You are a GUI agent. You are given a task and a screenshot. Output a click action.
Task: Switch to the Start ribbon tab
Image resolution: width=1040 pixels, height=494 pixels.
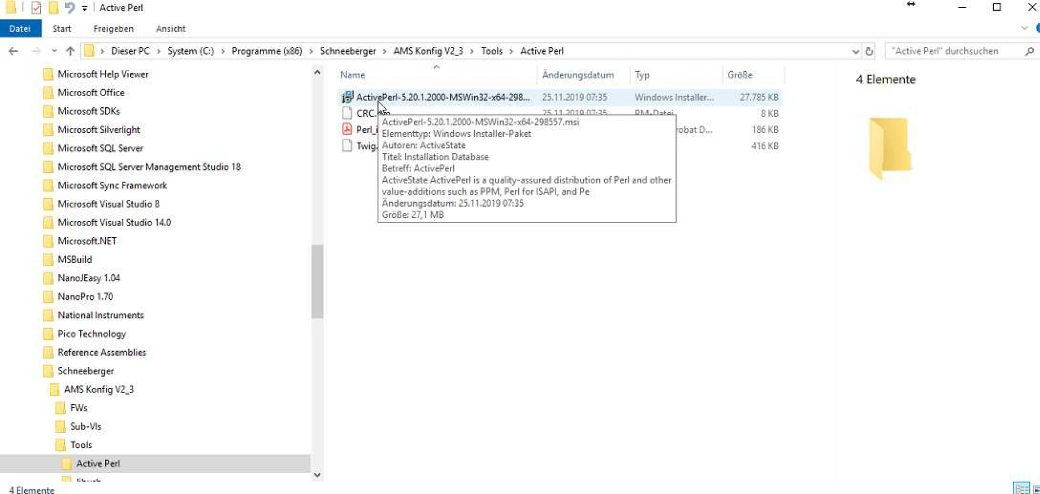point(62,28)
